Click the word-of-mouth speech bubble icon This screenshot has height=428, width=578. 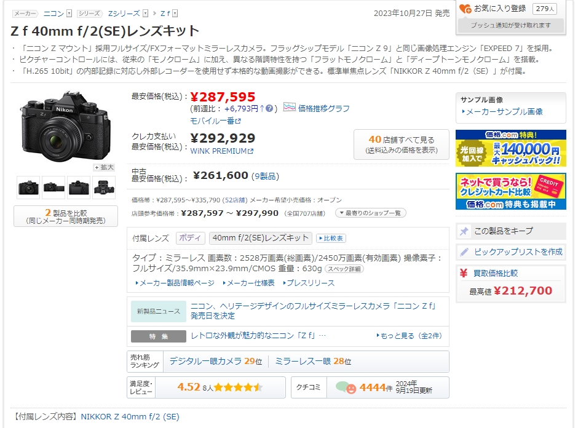tap(346, 387)
